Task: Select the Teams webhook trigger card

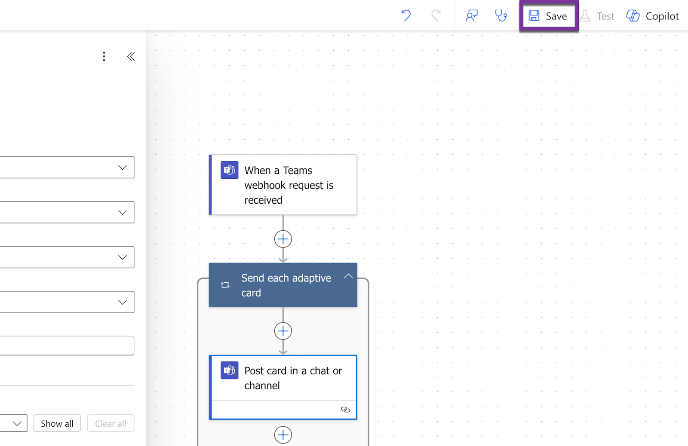Action: tap(283, 185)
